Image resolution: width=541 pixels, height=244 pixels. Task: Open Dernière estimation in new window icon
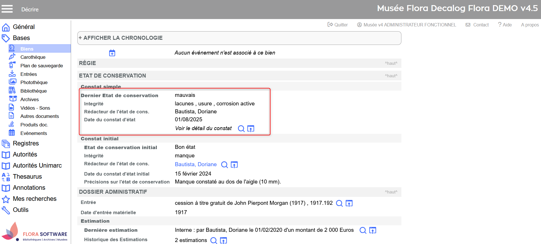tap(372, 230)
